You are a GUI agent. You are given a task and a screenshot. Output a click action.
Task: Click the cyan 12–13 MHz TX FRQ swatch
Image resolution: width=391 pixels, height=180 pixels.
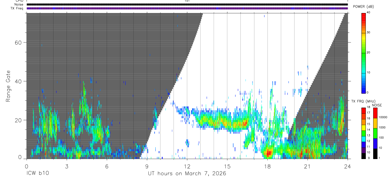364,139
